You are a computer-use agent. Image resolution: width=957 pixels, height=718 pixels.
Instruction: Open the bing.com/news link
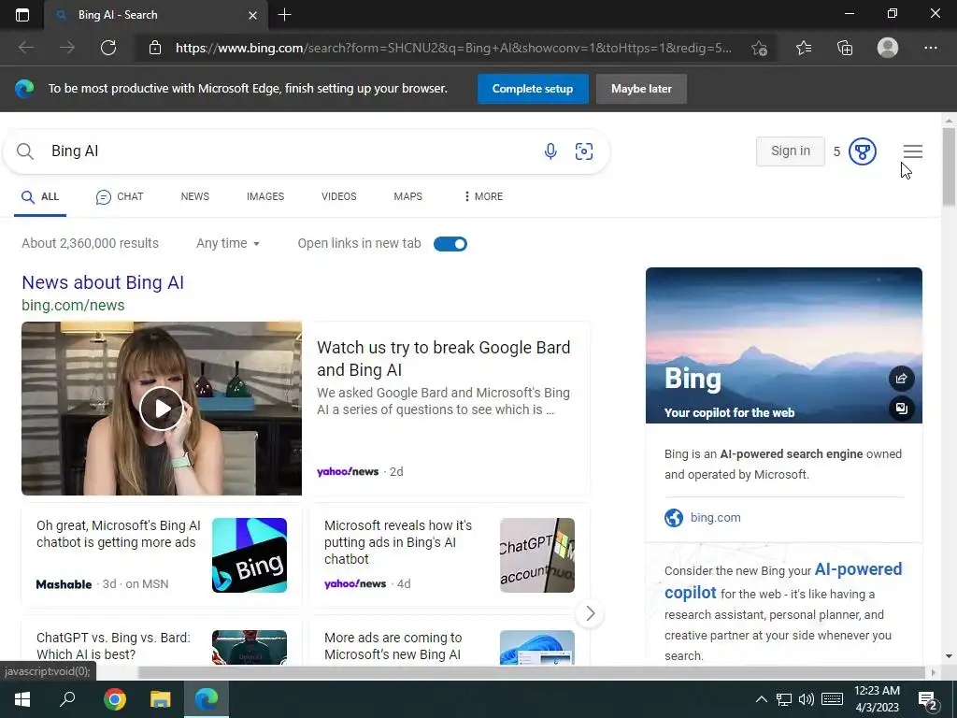click(x=73, y=306)
